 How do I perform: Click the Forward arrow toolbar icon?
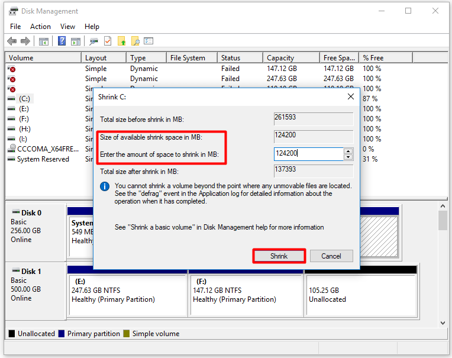click(x=25, y=41)
